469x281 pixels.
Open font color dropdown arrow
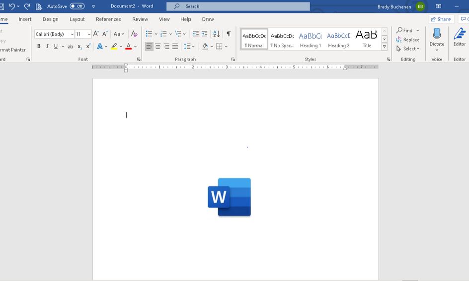click(136, 46)
